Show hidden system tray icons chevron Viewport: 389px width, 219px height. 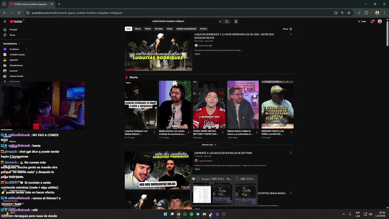click(x=343, y=214)
